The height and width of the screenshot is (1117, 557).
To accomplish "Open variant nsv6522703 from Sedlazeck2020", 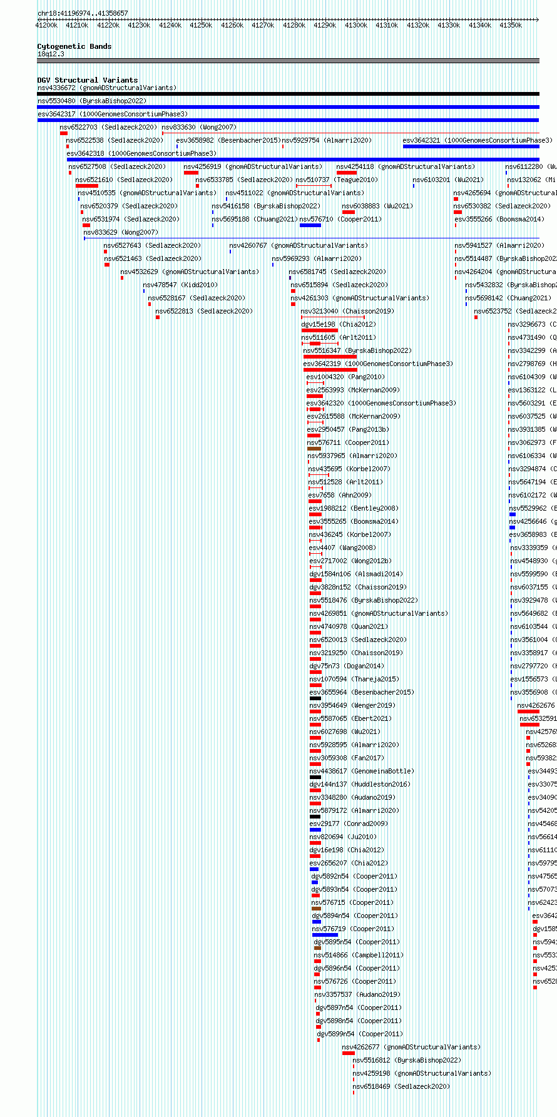I will click(109, 127).
